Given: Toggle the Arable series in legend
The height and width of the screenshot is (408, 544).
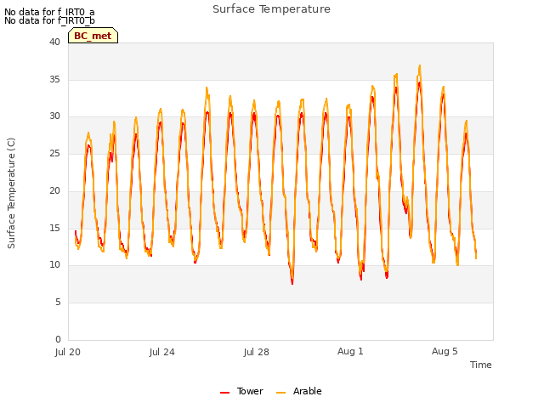Looking at the screenshot, I should (x=298, y=391).
